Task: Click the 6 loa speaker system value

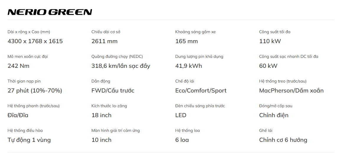Action: pos(182,140)
